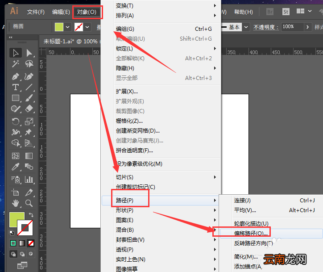
Task: Select the Perspective Grid tool
Action: (29, 143)
